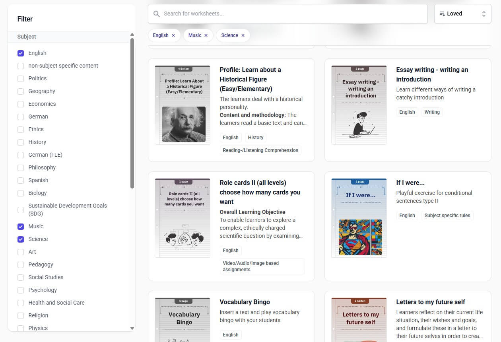The width and height of the screenshot is (501, 342).
Task: Check the Social Studies checkbox
Action: tap(21, 277)
